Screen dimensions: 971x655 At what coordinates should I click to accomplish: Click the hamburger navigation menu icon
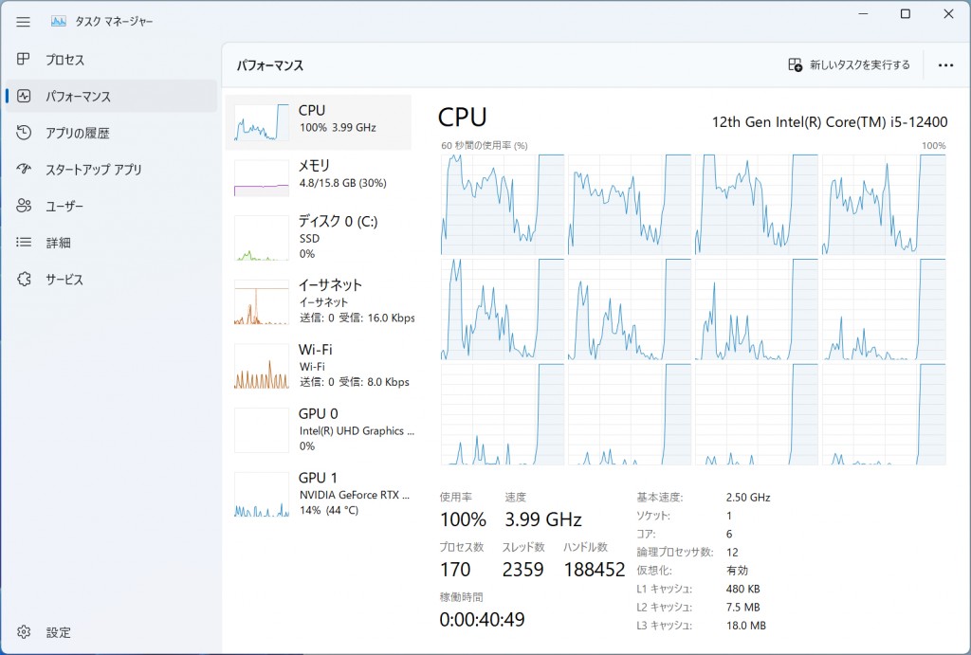24,21
